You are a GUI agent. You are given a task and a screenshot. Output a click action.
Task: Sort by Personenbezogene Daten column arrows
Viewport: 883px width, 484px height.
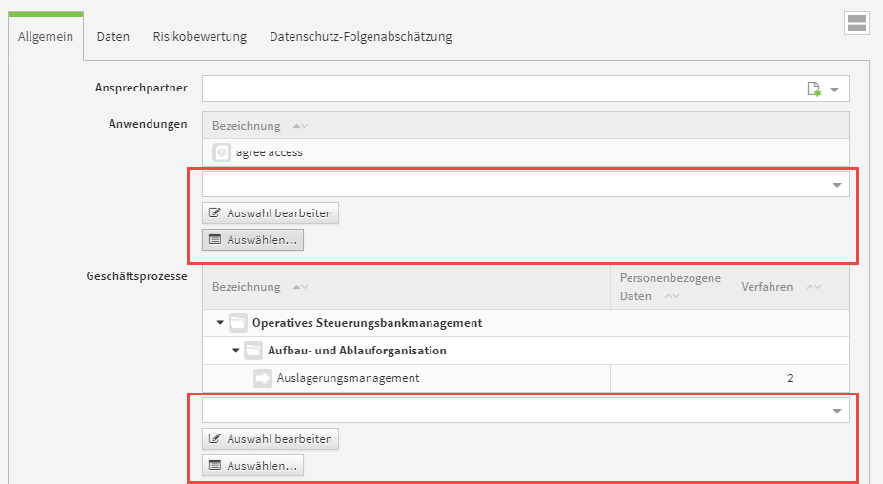pyautogui.click(x=672, y=296)
